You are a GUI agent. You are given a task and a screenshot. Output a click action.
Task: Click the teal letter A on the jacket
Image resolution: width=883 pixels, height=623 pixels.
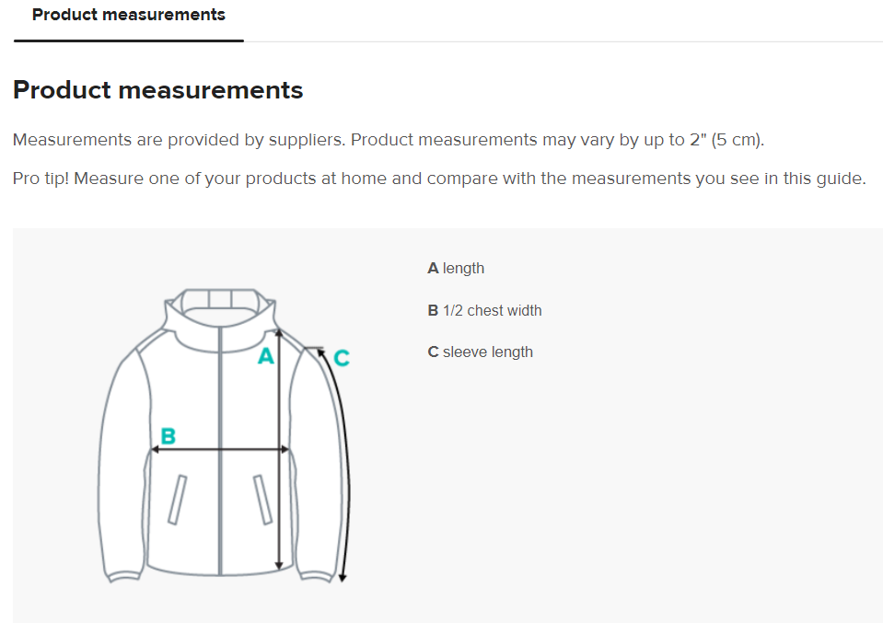pos(265,356)
